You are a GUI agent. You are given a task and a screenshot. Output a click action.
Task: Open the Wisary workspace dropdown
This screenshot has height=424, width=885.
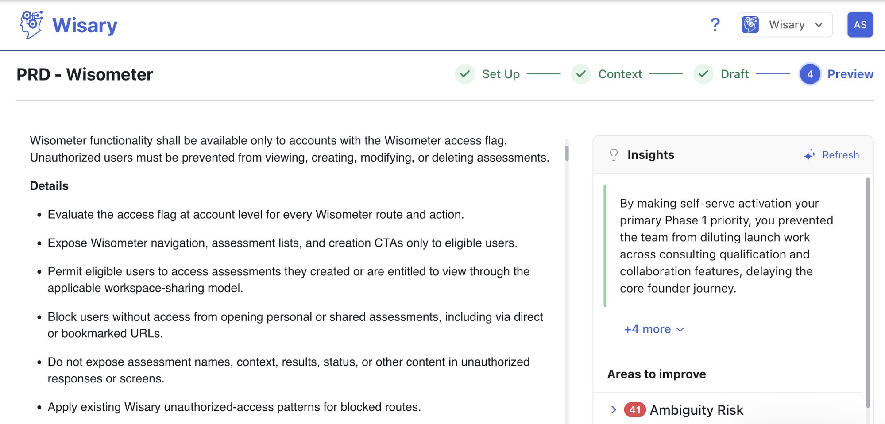[x=785, y=25]
